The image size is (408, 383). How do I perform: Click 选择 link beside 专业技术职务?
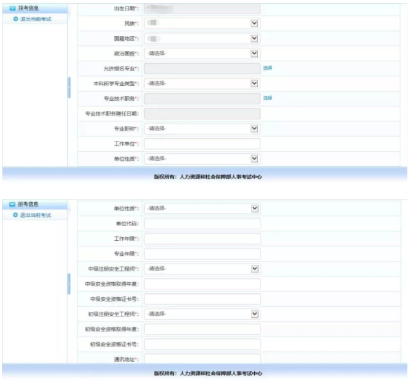point(268,98)
